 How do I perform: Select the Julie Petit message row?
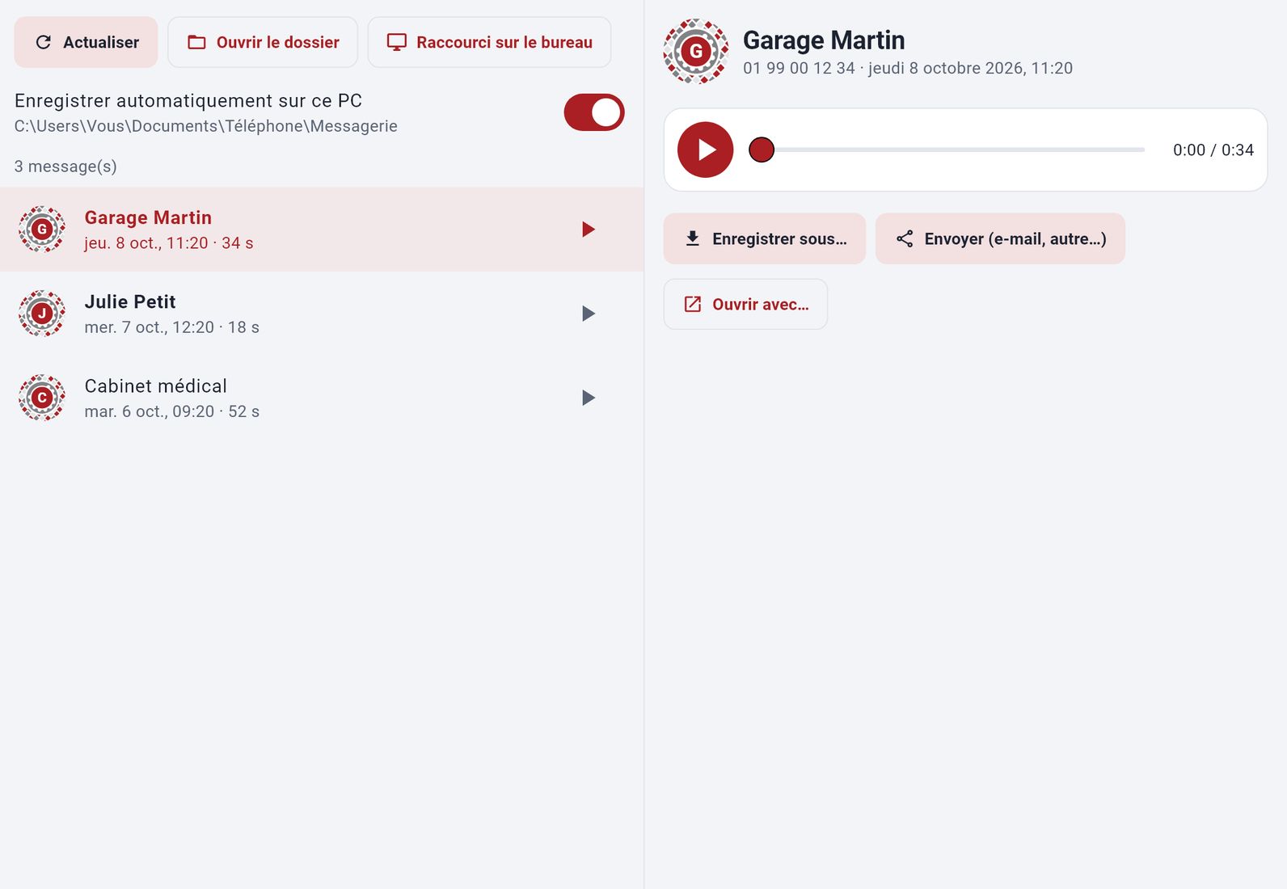322,314
